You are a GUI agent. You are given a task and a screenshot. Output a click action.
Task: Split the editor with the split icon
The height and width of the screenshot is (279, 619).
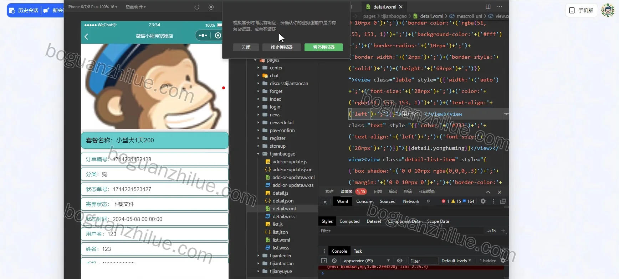point(488,7)
